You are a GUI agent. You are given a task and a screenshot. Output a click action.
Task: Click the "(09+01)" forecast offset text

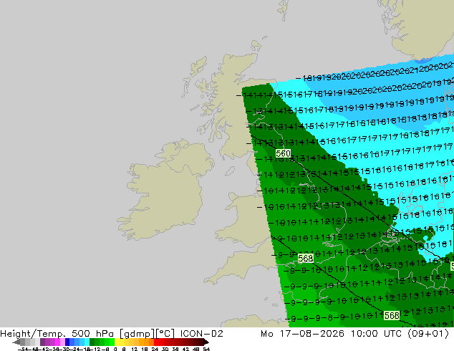[428, 334]
